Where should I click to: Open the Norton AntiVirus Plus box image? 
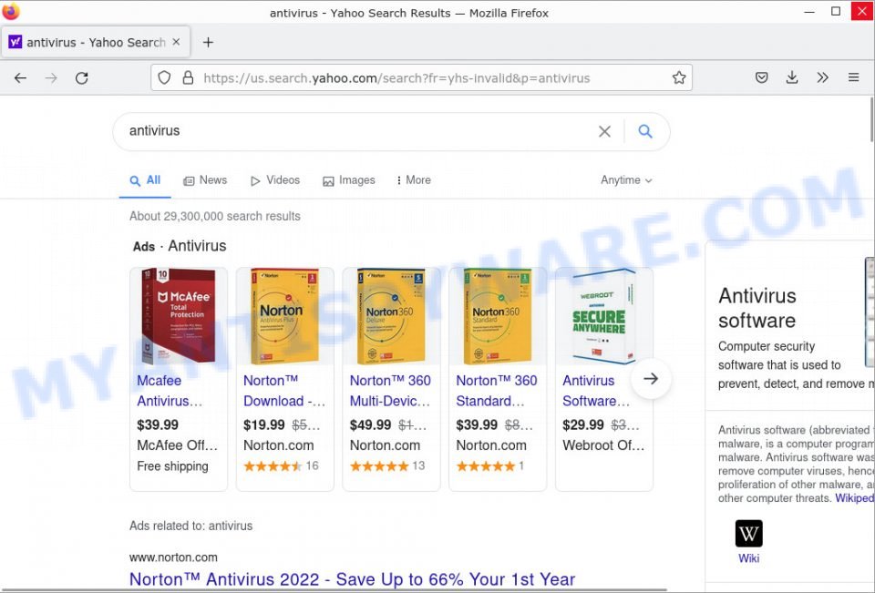[285, 316]
